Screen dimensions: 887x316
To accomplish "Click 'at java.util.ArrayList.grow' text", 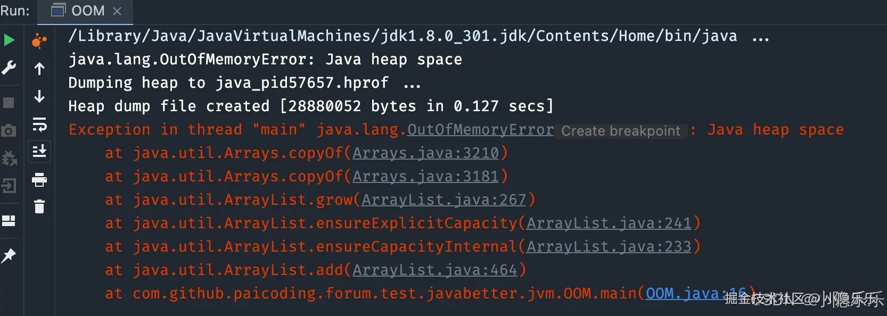I will coord(229,200).
